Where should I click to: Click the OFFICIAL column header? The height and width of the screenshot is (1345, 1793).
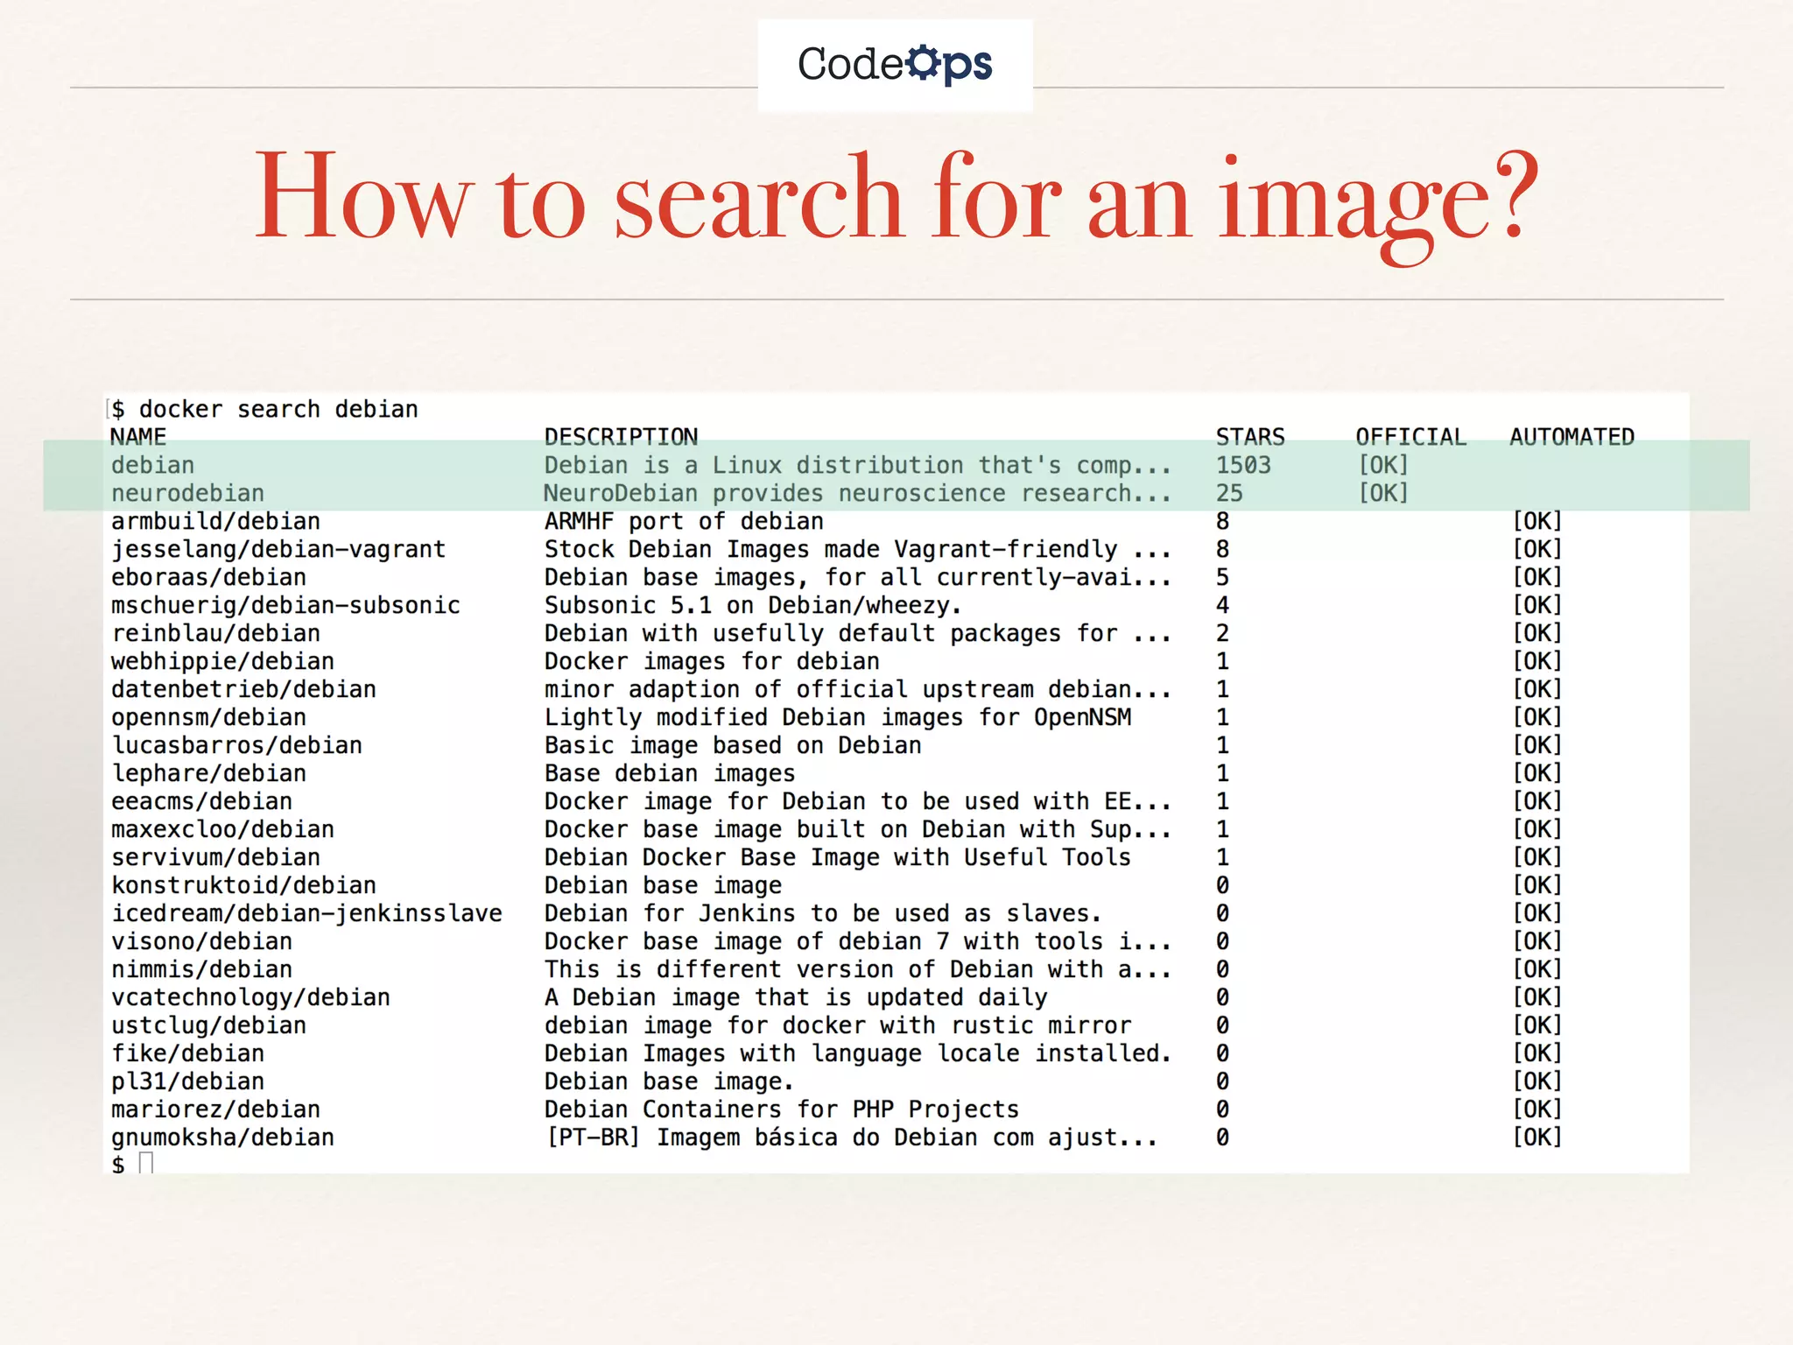coord(1410,437)
